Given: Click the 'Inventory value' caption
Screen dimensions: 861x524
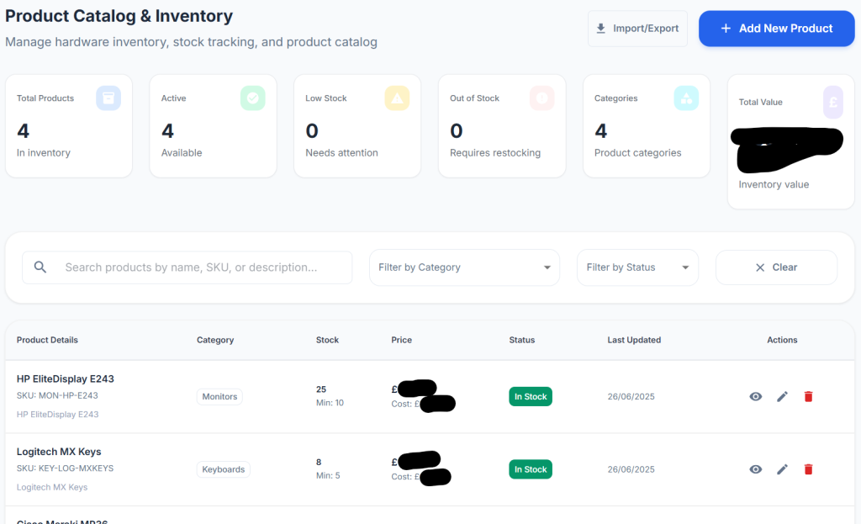Looking at the screenshot, I should (774, 184).
